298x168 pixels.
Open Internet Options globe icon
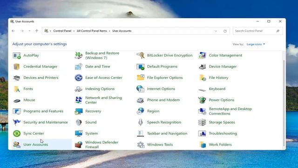point(141,89)
